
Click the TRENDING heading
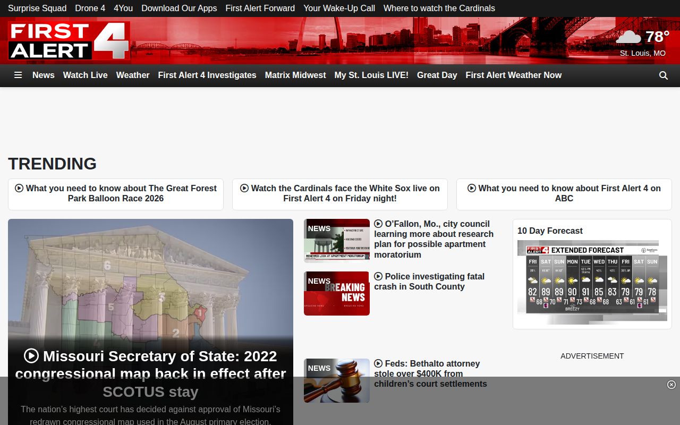click(x=52, y=164)
